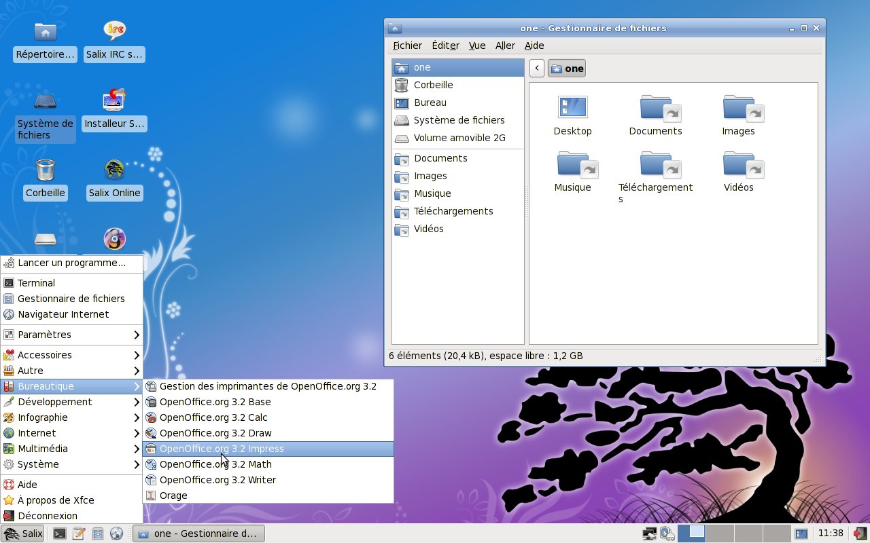This screenshot has height=543, width=870.
Task: Expand the Multimédia submenu
Action: [x=71, y=449]
